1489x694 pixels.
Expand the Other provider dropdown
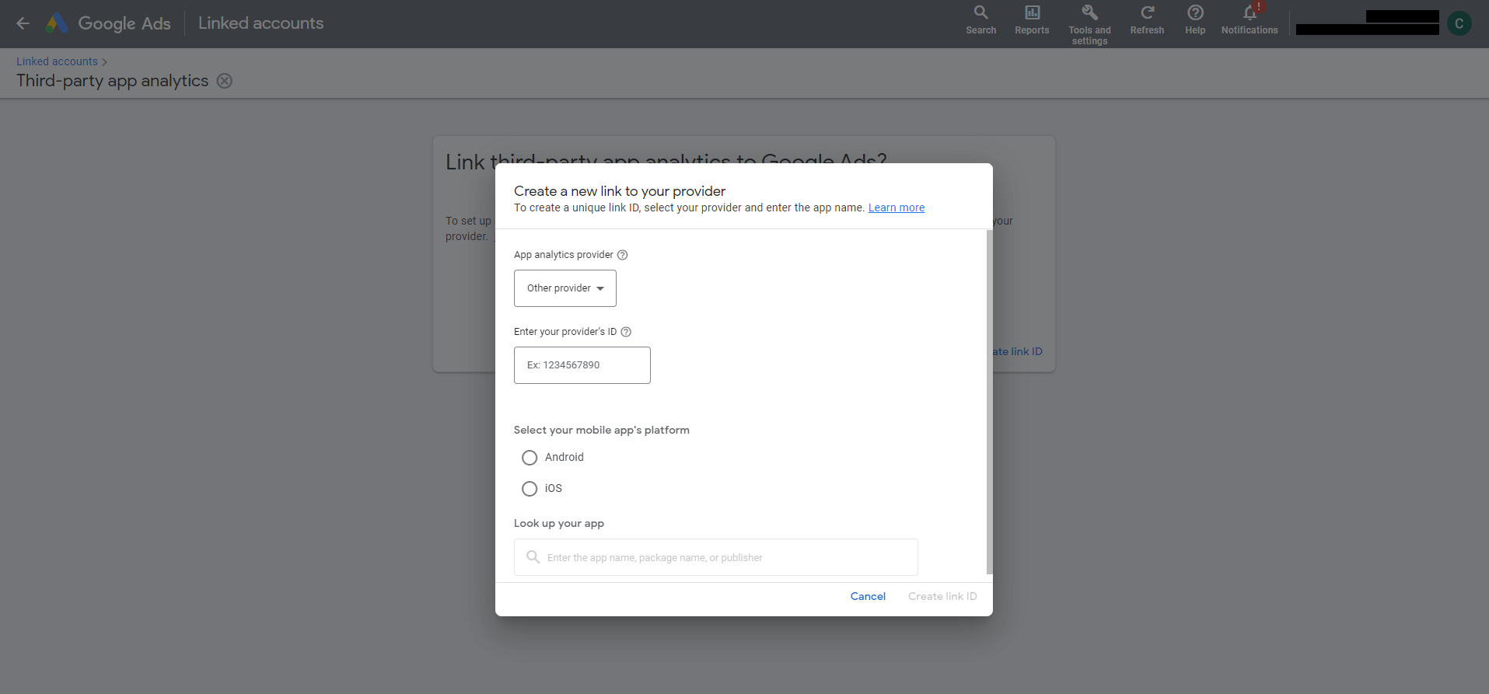(x=564, y=288)
